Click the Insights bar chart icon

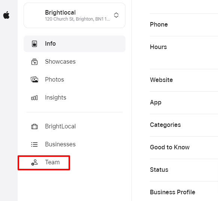(34, 98)
